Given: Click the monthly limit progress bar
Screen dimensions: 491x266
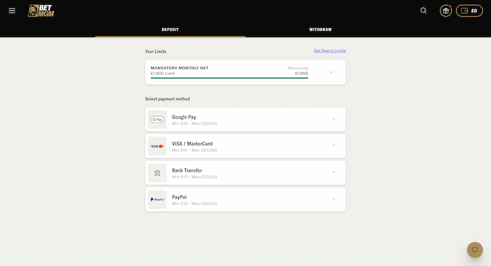Looking at the screenshot, I should pyautogui.click(x=229, y=78).
